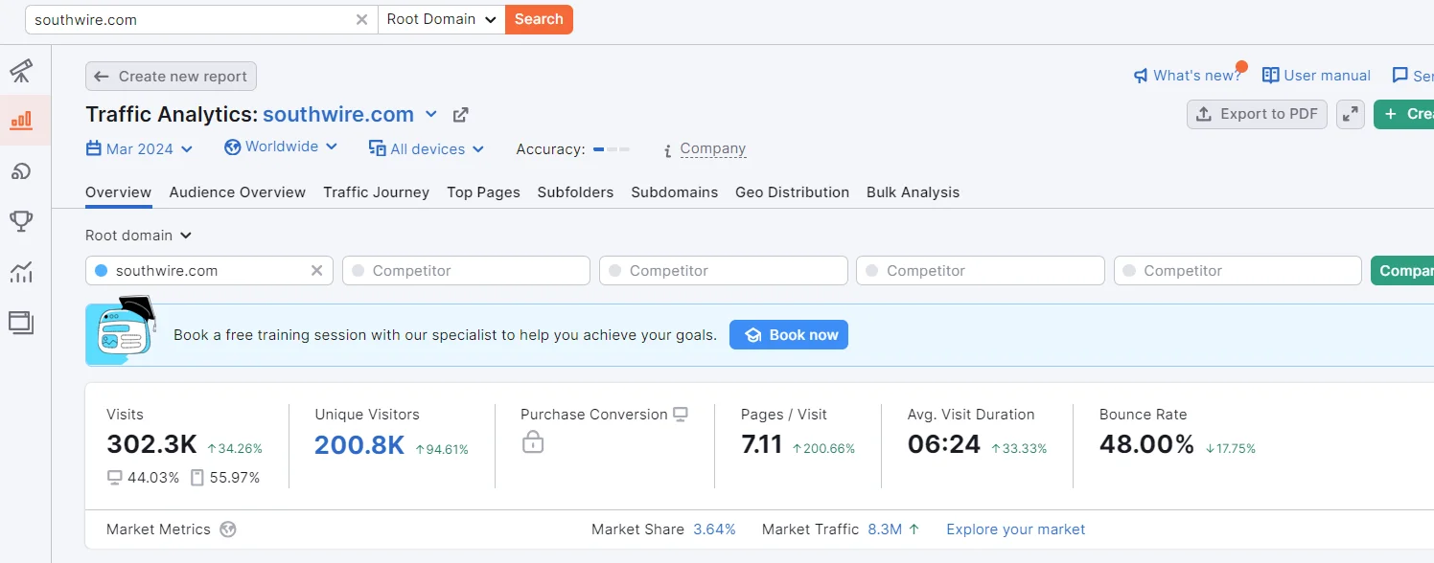Click the Unique Visitors 200.8K value

pyautogui.click(x=359, y=445)
